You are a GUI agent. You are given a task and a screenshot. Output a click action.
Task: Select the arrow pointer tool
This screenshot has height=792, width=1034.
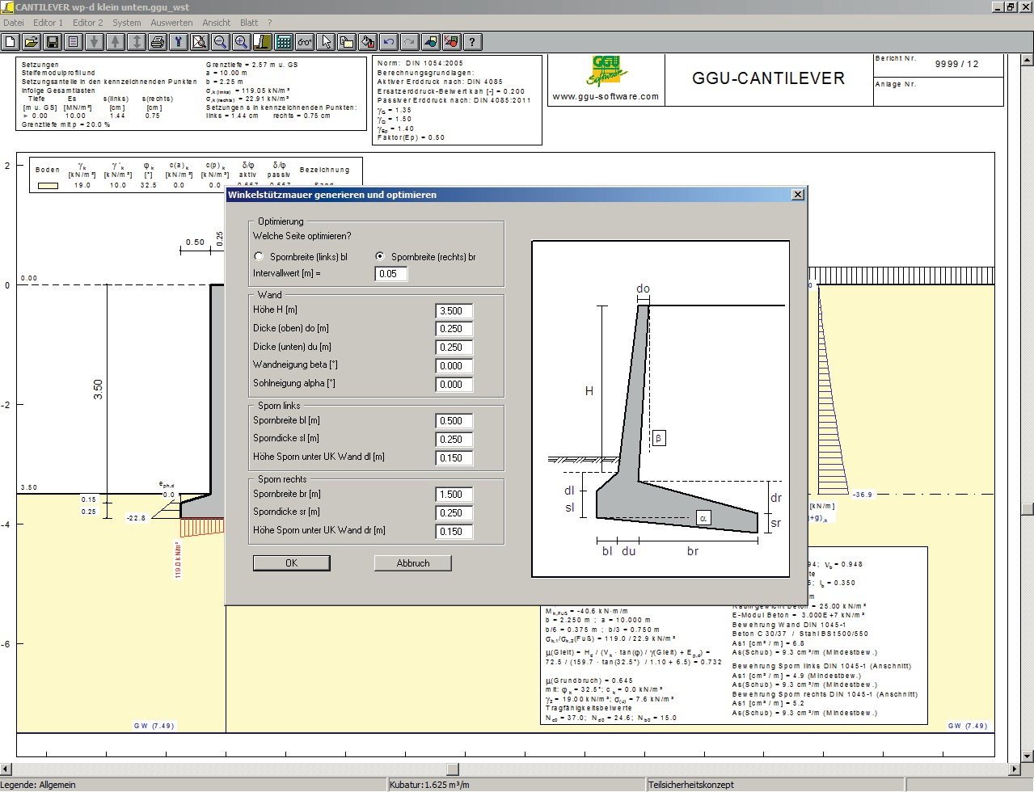click(326, 42)
